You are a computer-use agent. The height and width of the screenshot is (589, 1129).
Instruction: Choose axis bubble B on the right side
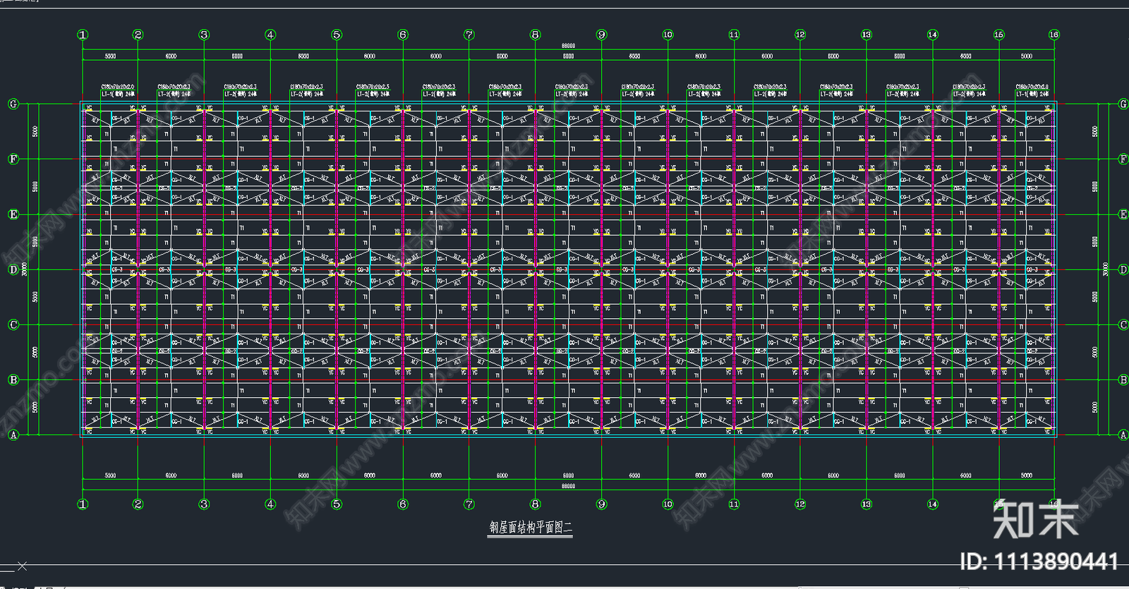[x=1123, y=379]
